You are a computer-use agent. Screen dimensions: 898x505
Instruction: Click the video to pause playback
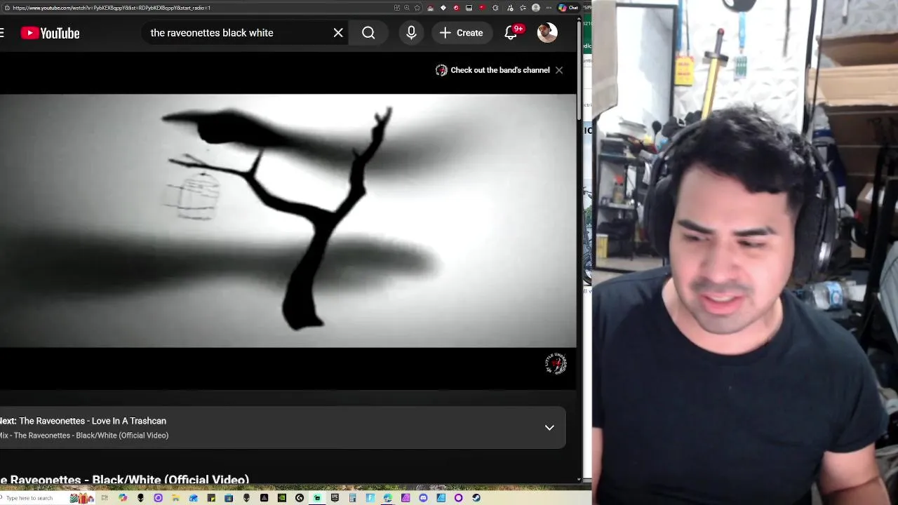(x=288, y=221)
